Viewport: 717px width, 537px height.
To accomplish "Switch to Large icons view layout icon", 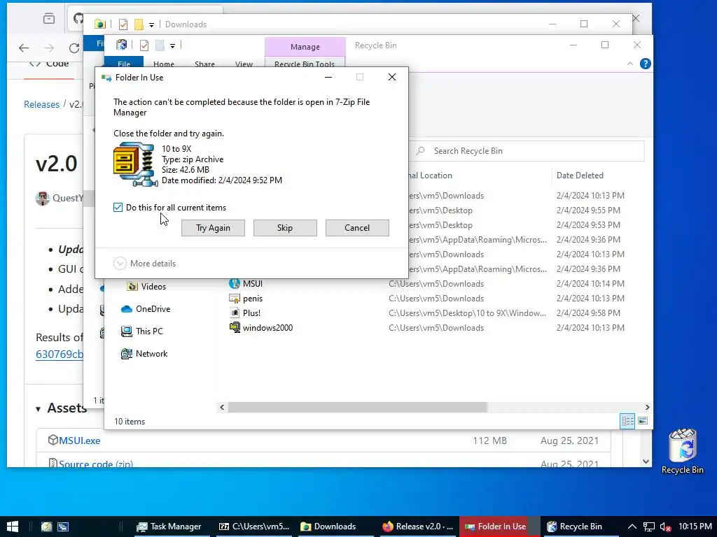I will (643, 421).
